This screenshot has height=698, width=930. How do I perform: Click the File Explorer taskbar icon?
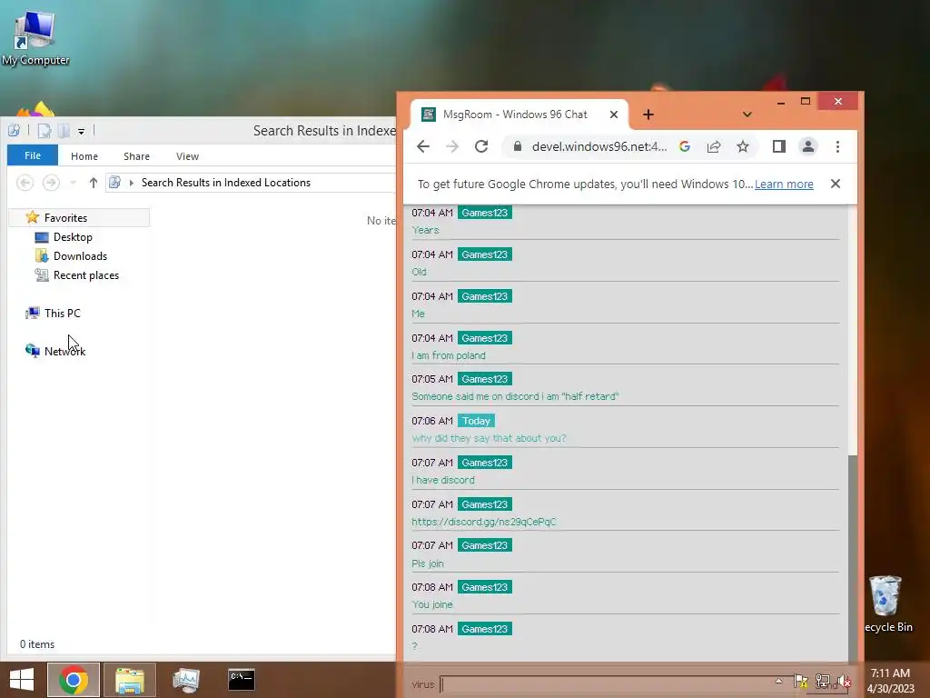point(130,680)
